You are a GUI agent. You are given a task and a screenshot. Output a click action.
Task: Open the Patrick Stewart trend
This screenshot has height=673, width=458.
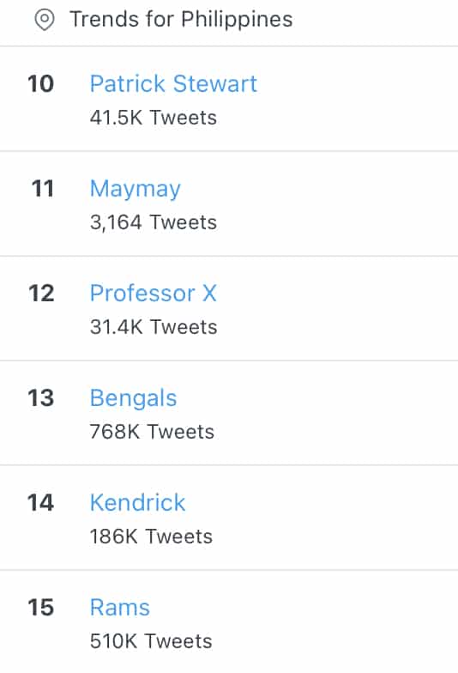tap(173, 83)
